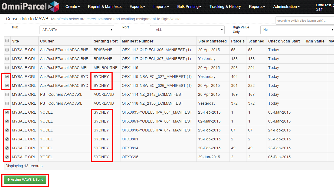Open the Bulk Printing menu
Viewport: 334px width, 188px height.
coord(189,6)
